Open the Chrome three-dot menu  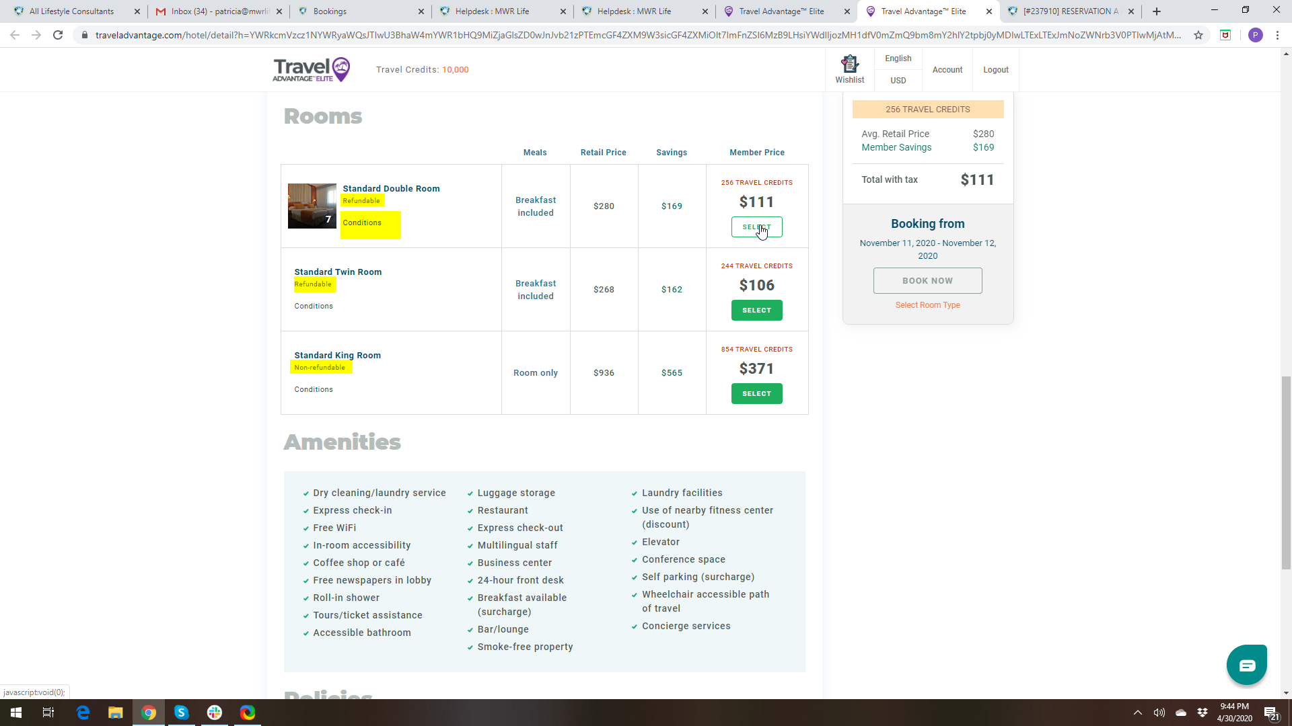tap(1277, 35)
